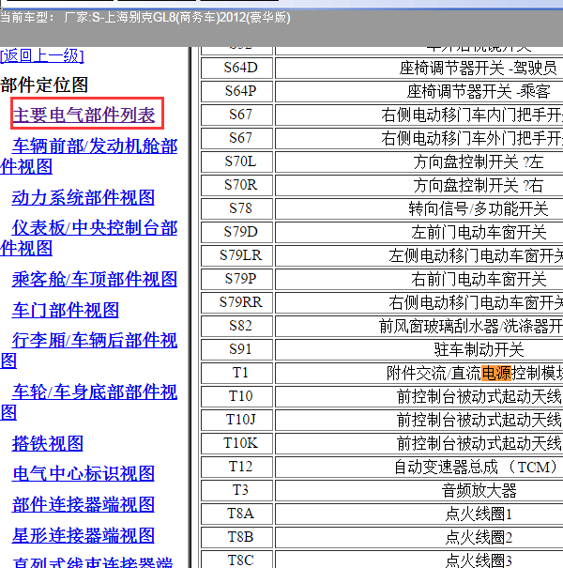This screenshot has width=563, height=568.
Task: Select the S70L code cell
Action: point(237,161)
